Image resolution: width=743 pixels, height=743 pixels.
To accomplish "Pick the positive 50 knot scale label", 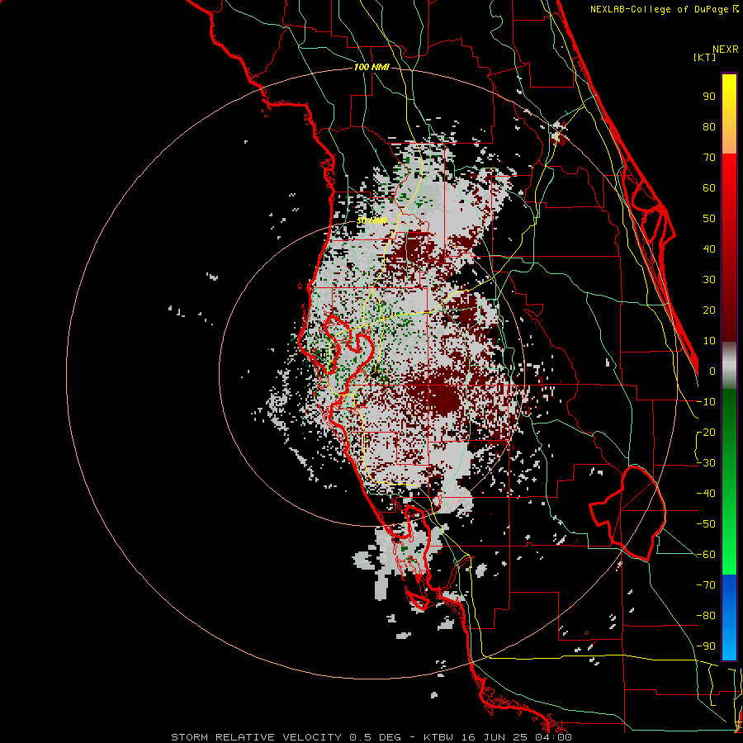I will tap(709, 219).
